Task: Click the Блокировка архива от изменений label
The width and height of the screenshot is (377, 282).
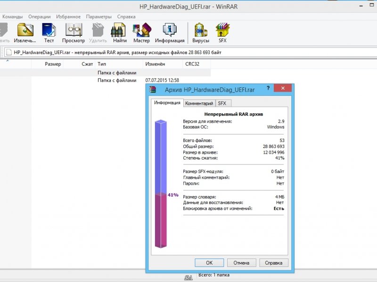Action: [x=218, y=209]
